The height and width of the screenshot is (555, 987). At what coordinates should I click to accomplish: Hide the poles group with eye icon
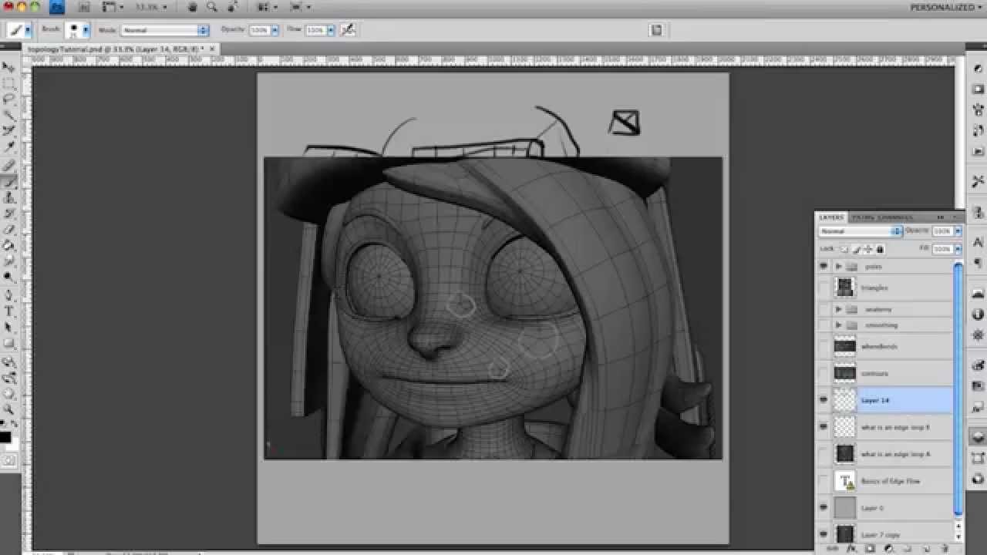point(824,266)
